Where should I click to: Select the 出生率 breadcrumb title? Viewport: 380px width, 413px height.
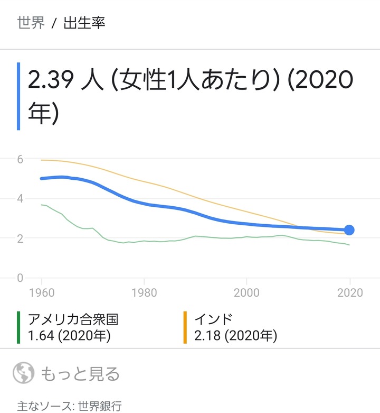[x=84, y=22]
